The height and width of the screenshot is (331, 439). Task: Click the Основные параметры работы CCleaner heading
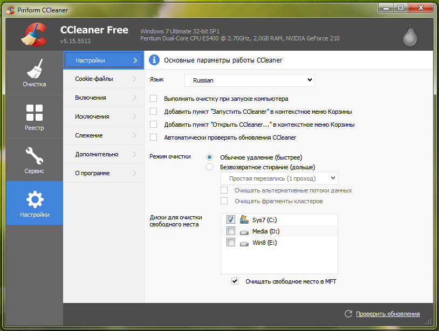223,60
